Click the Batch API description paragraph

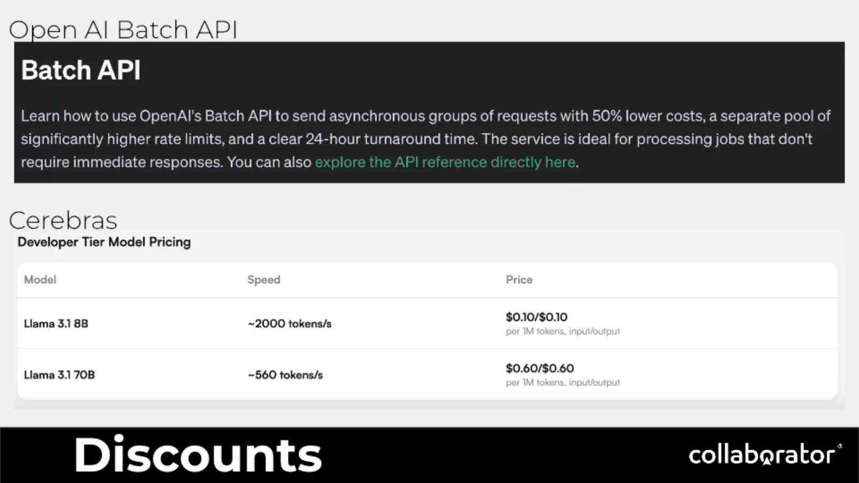coord(426,139)
